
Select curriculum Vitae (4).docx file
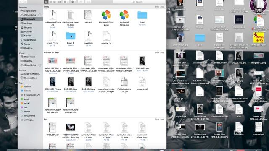click(106, 128)
